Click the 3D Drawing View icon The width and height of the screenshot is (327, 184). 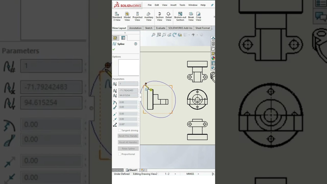tap(180, 35)
